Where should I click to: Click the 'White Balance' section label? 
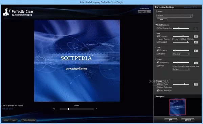click(162, 25)
